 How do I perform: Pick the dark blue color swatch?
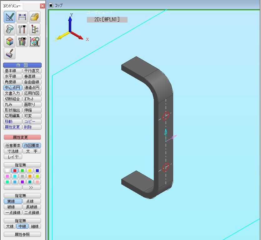(x=37, y=170)
